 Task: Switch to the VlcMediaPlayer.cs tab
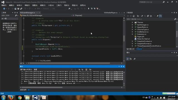(111, 13)
